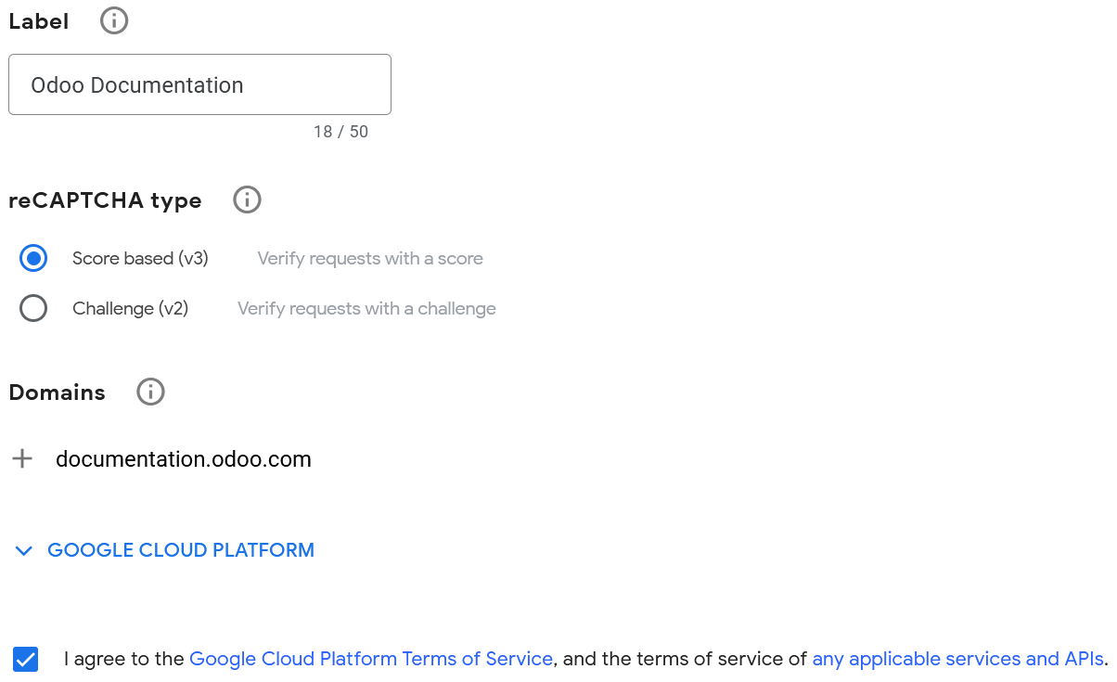Open the Google Cloud Platform Terms of Service link
This screenshot has height=682, width=1117.
point(370,659)
